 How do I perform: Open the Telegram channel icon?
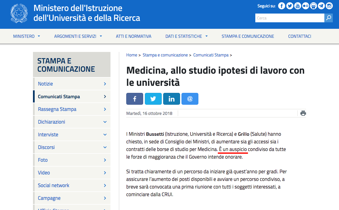point(321,6)
